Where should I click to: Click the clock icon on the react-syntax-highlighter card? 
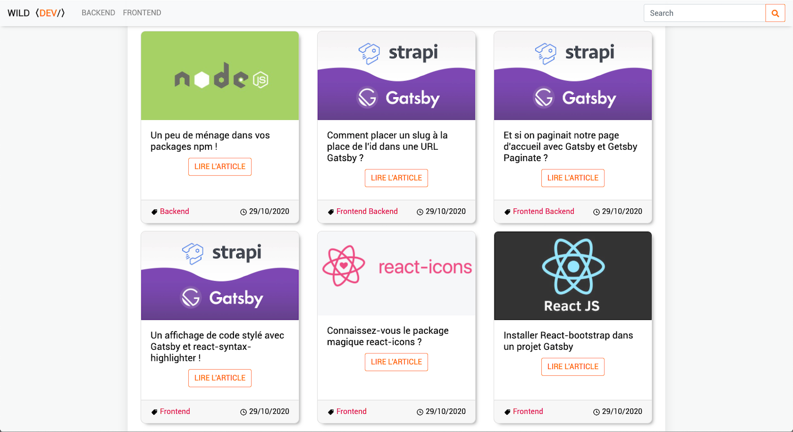[x=243, y=412]
